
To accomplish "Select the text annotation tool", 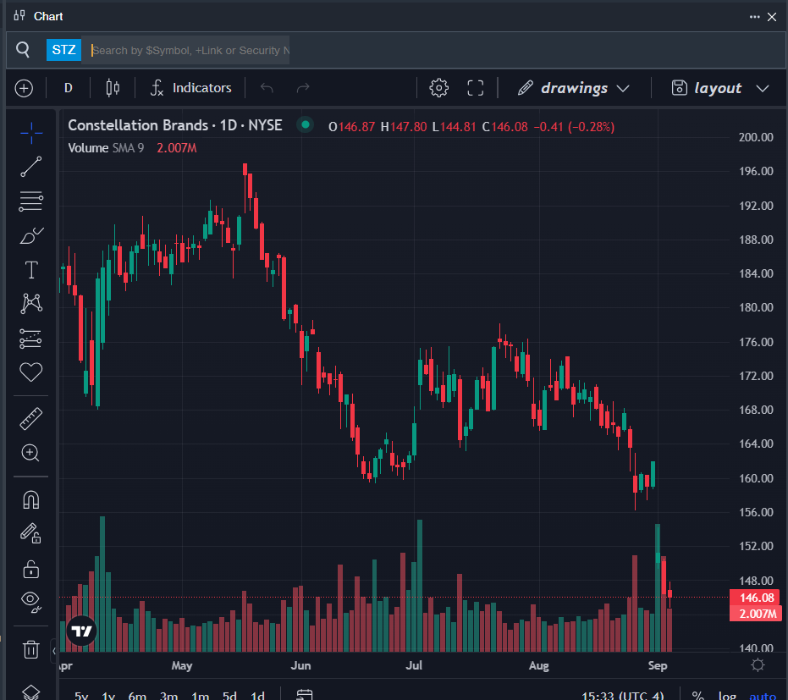I will tap(31, 270).
